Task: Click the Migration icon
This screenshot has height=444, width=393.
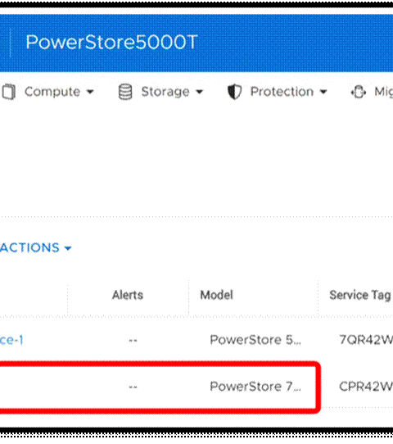Action: coord(358,93)
